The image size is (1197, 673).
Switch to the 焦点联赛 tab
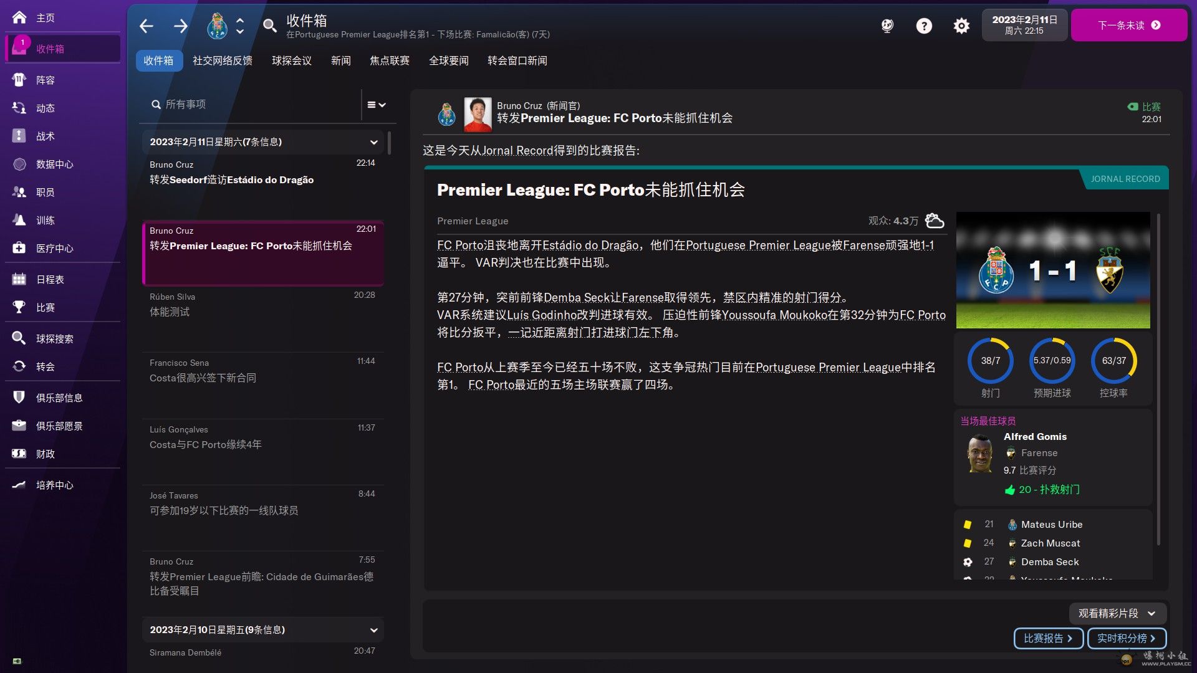[390, 60]
